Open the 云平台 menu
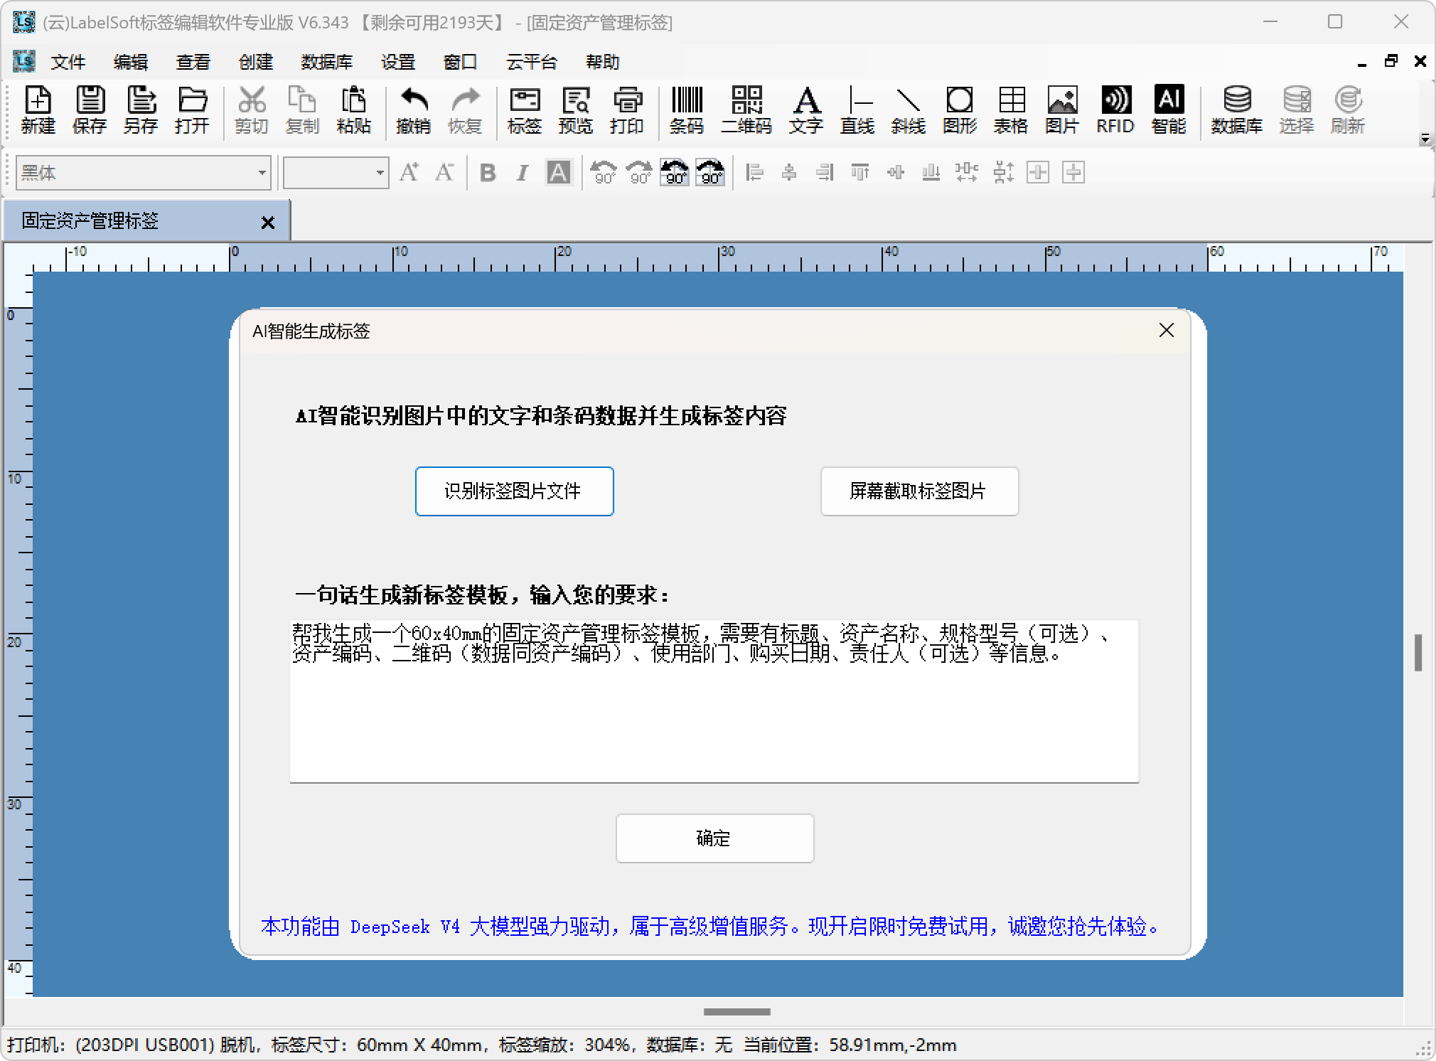Viewport: 1436px width, 1061px height. click(532, 63)
